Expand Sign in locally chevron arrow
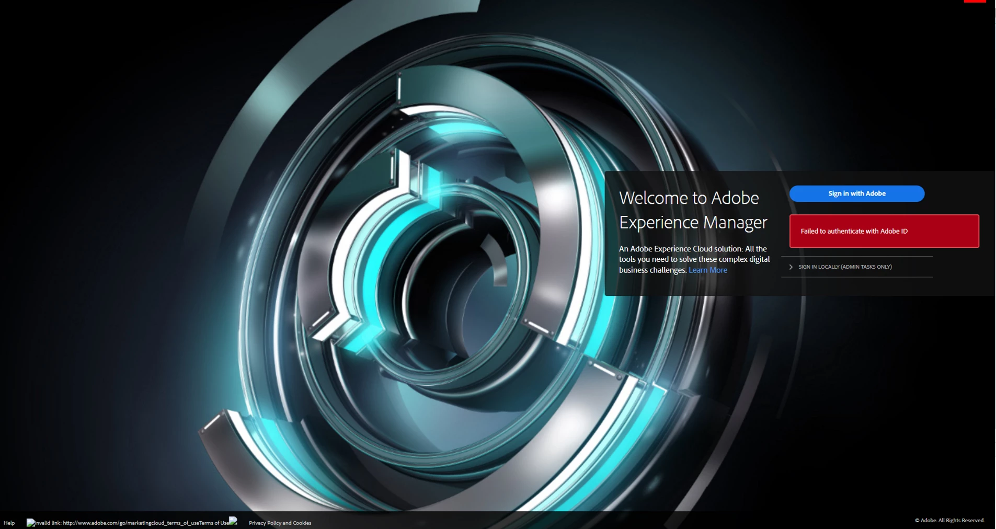The width and height of the screenshot is (996, 529). 791,267
